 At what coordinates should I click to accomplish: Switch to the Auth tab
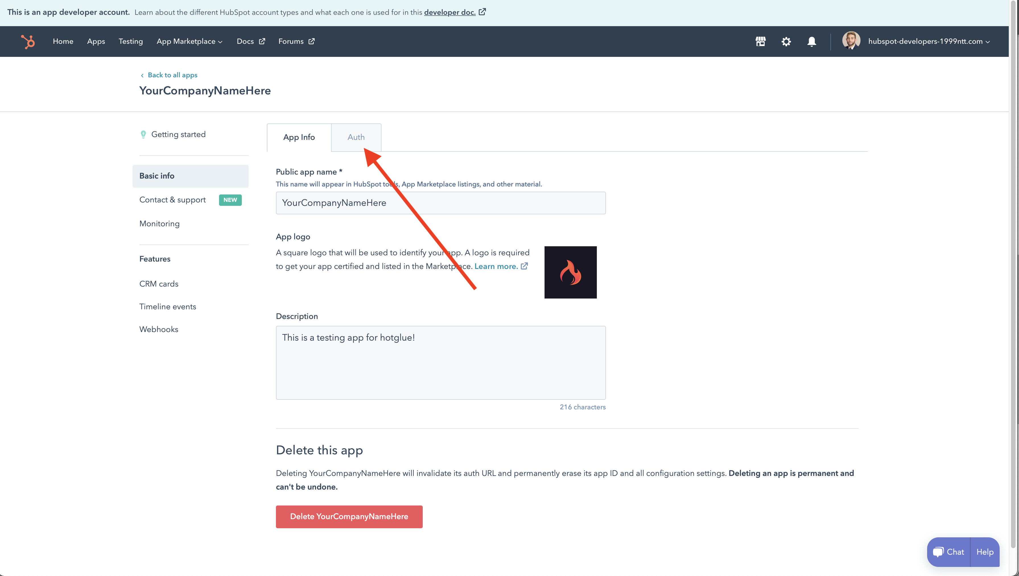click(x=356, y=137)
